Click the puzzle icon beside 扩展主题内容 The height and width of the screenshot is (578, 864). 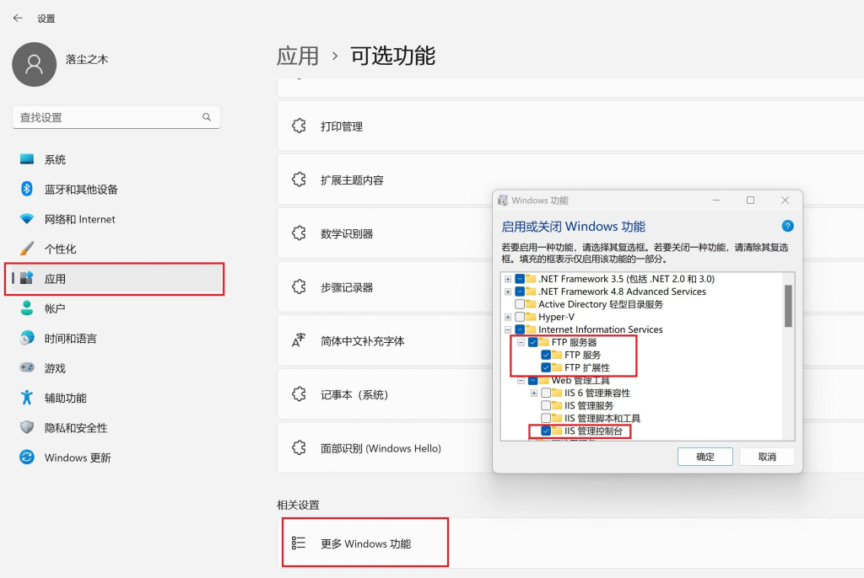[x=299, y=179]
